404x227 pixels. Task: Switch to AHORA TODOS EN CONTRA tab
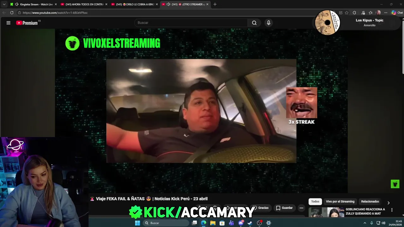click(85, 4)
